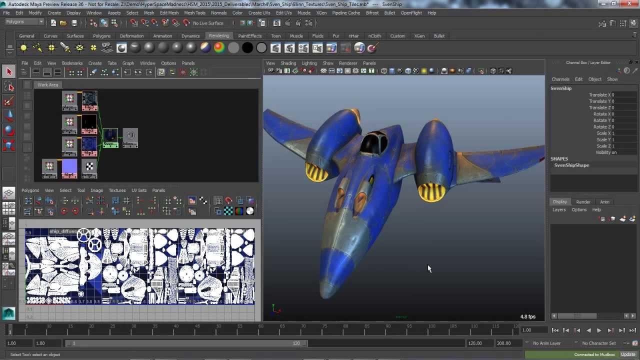
Task: Open the No Character Set dropdown
Action: [599, 343]
